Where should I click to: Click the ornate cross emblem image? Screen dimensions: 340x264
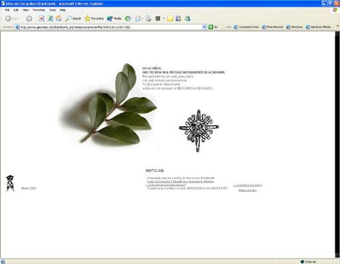pyautogui.click(x=199, y=130)
